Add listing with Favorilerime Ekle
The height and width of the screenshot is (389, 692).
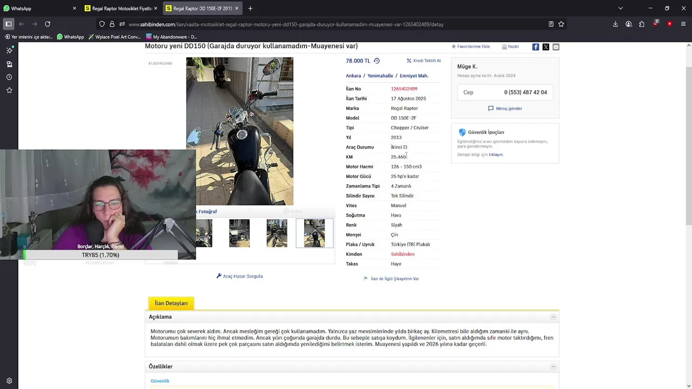coord(470,46)
